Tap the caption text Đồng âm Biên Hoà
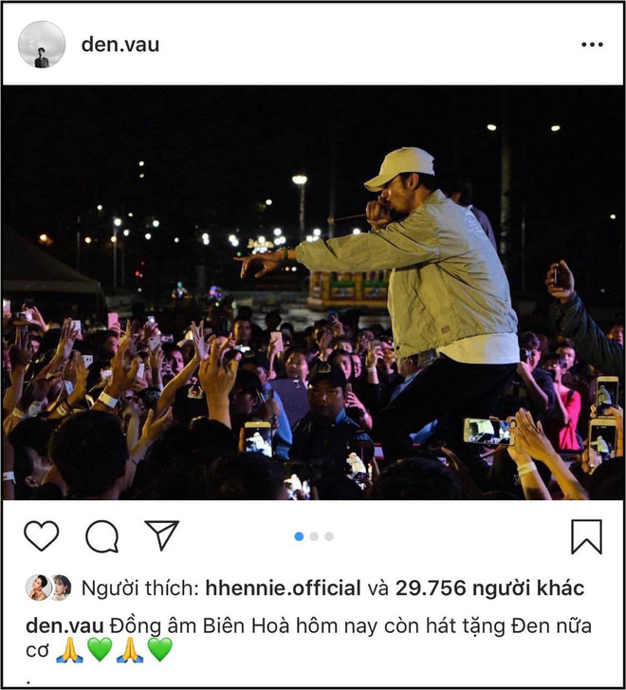The height and width of the screenshot is (690, 626). pos(200,625)
